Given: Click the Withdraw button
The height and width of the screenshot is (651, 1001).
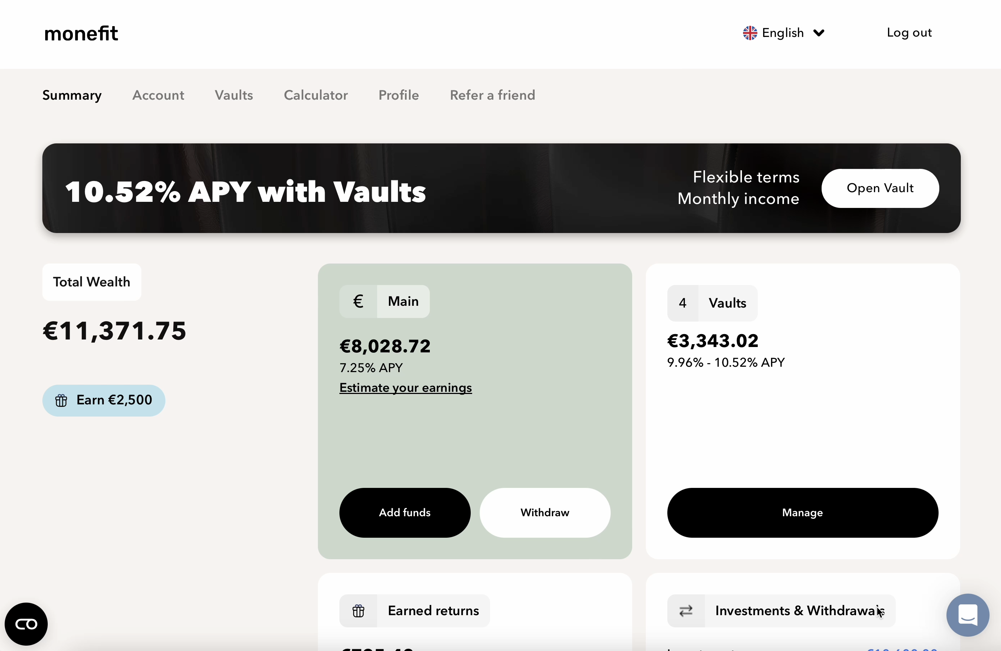Looking at the screenshot, I should coord(545,512).
